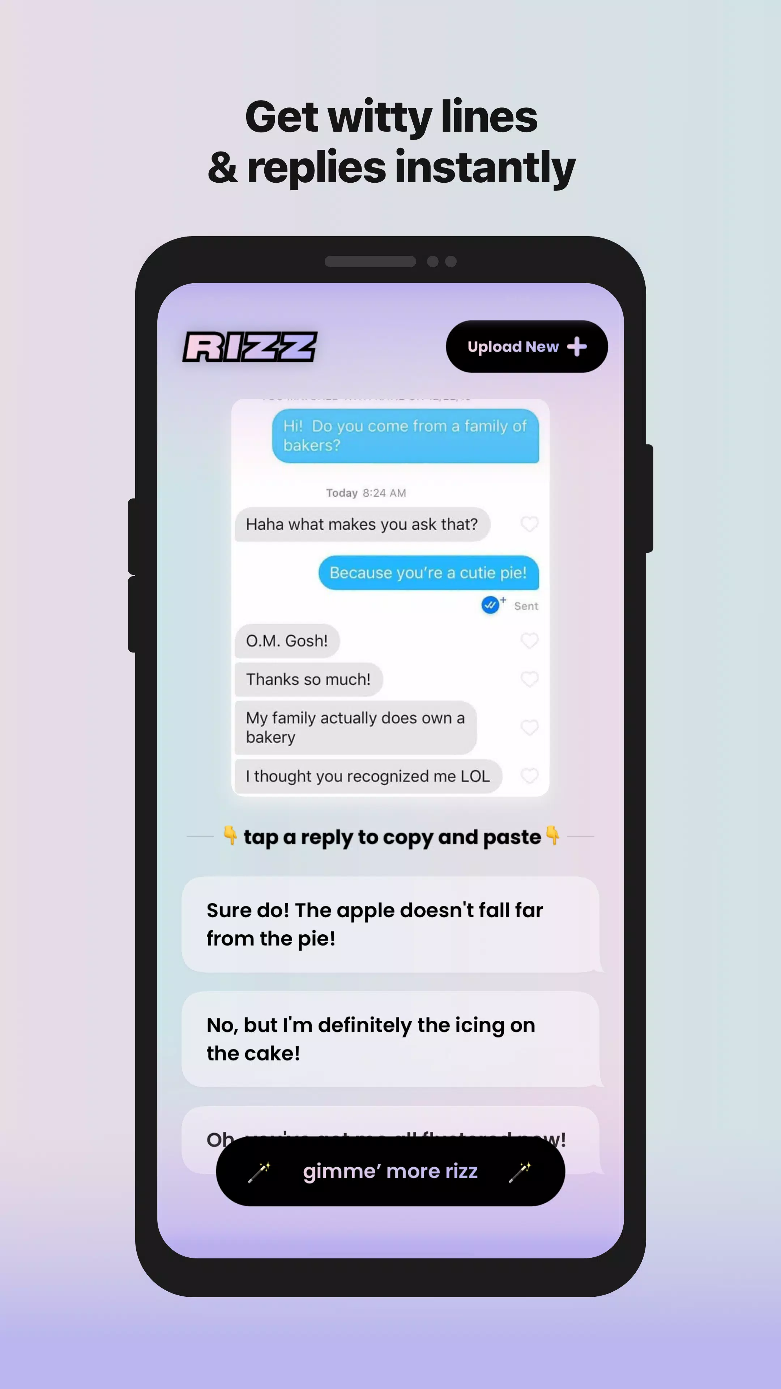Screen dimensions: 781x1389
Task: Tap the 'Upload New +' button
Action: (x=524, y=346)
